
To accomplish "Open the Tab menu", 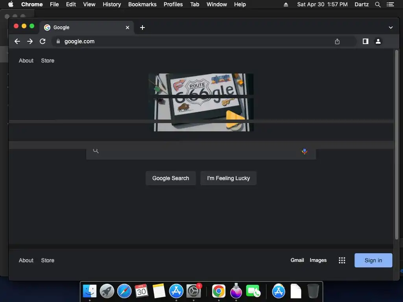I will click(194, 4).
